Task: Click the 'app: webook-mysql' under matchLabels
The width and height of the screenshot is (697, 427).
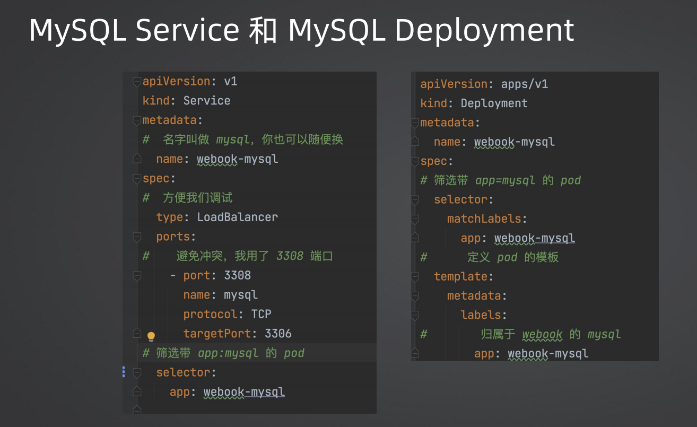Action: tap(518, 238)
